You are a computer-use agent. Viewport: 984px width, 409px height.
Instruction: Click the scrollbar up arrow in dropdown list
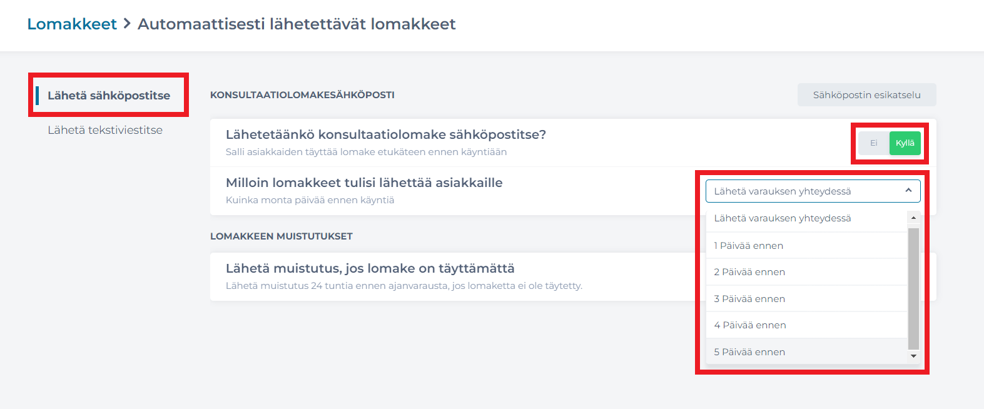(x=913, y=216)
